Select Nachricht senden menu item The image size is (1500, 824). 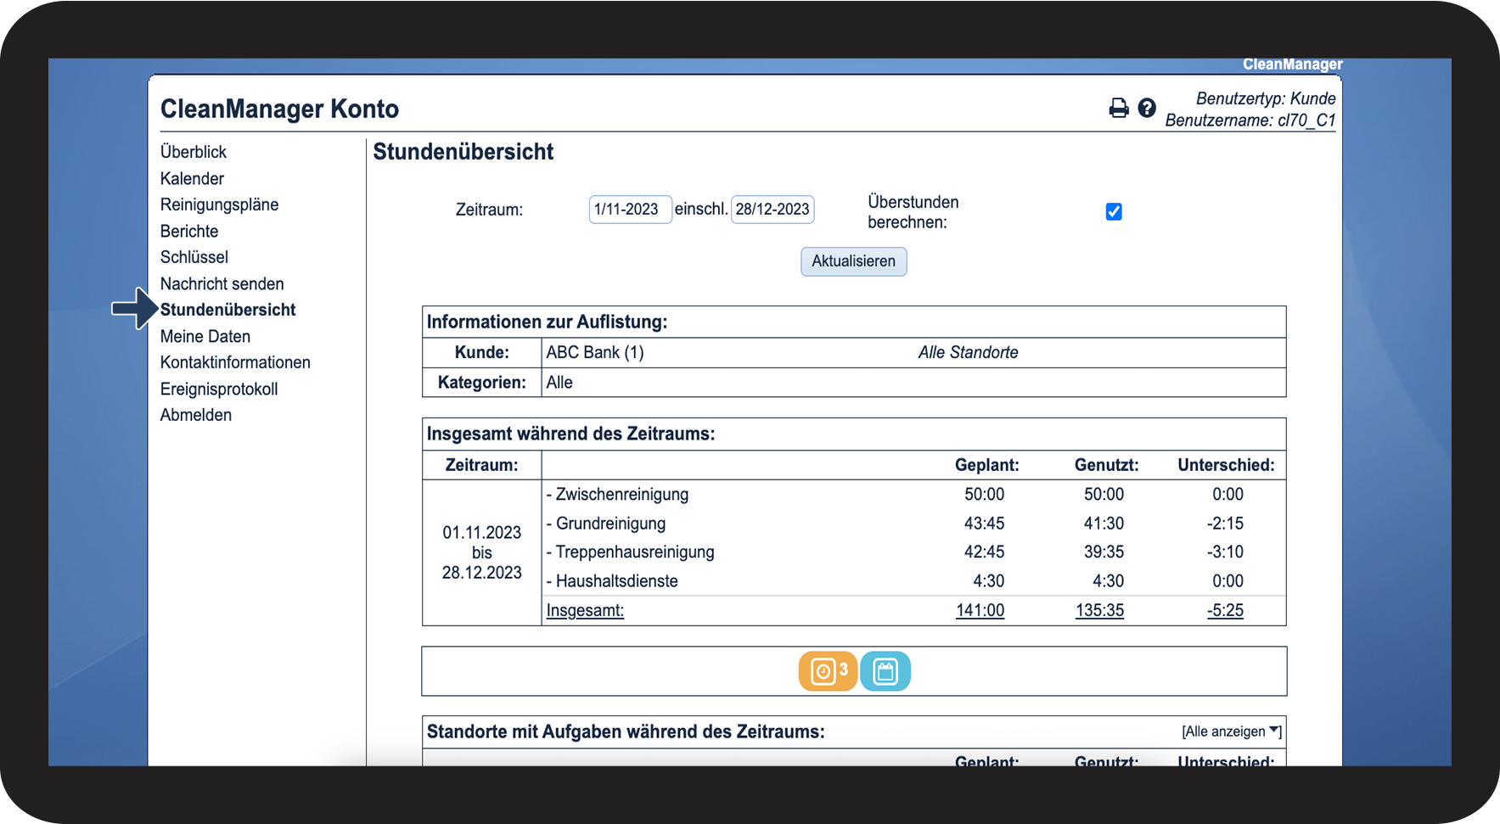click(x=222, y=284)
